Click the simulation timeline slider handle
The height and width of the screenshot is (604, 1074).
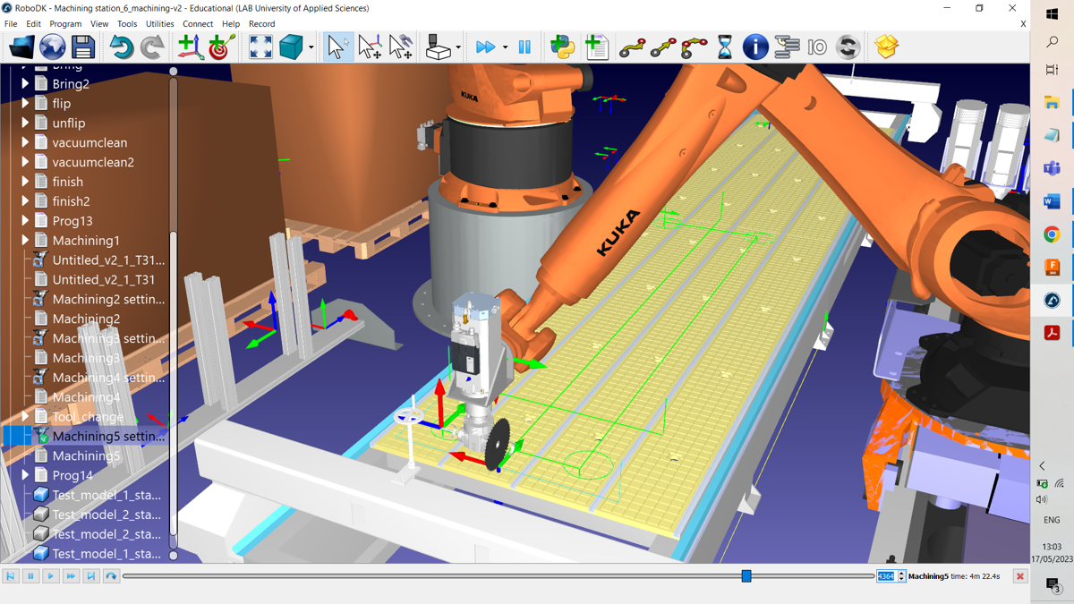[x=746, y=576]
